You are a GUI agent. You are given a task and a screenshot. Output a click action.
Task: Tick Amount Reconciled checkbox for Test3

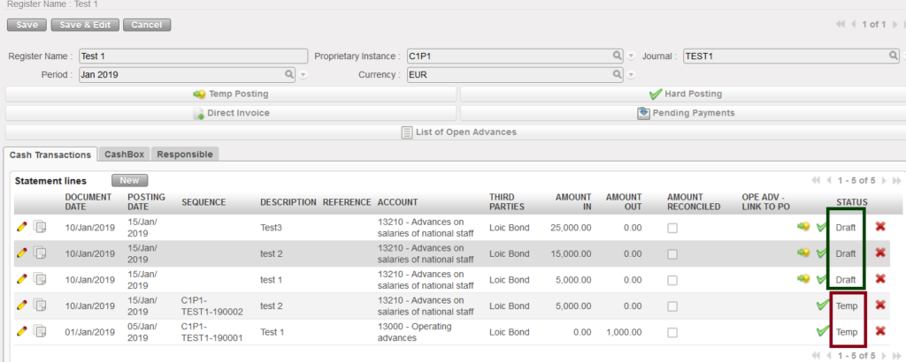click(x=673, y=229)
